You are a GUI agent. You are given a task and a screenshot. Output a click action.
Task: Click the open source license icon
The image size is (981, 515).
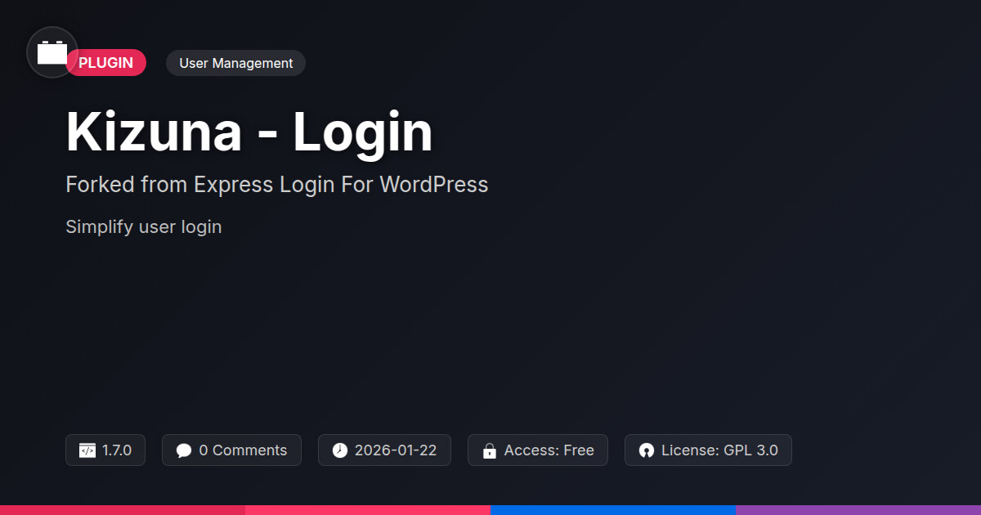pos(647,450)
